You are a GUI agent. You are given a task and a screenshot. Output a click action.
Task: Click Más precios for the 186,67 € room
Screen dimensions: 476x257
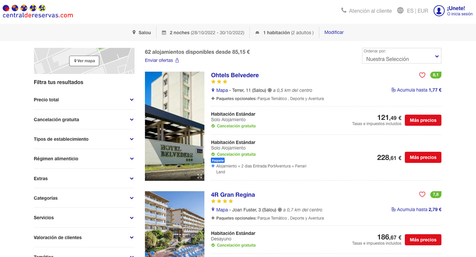pos(423,240)
